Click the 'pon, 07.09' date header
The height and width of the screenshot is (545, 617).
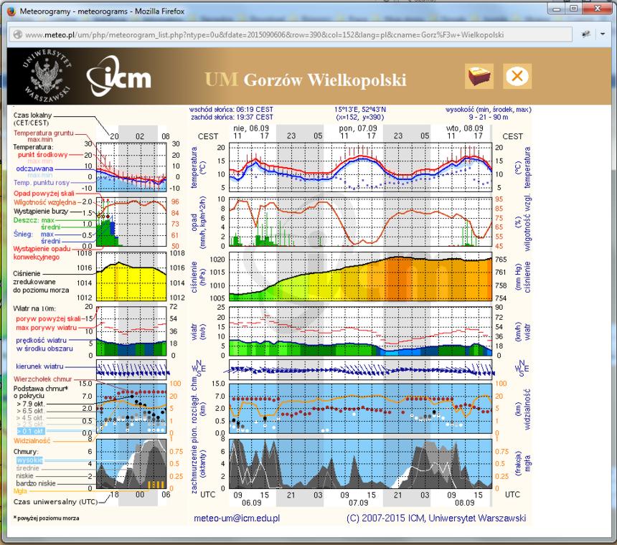(358, 128)
